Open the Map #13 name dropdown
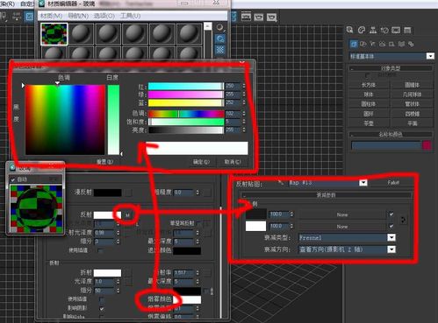Viewport: 438px width, 323px height. (363, 183)
